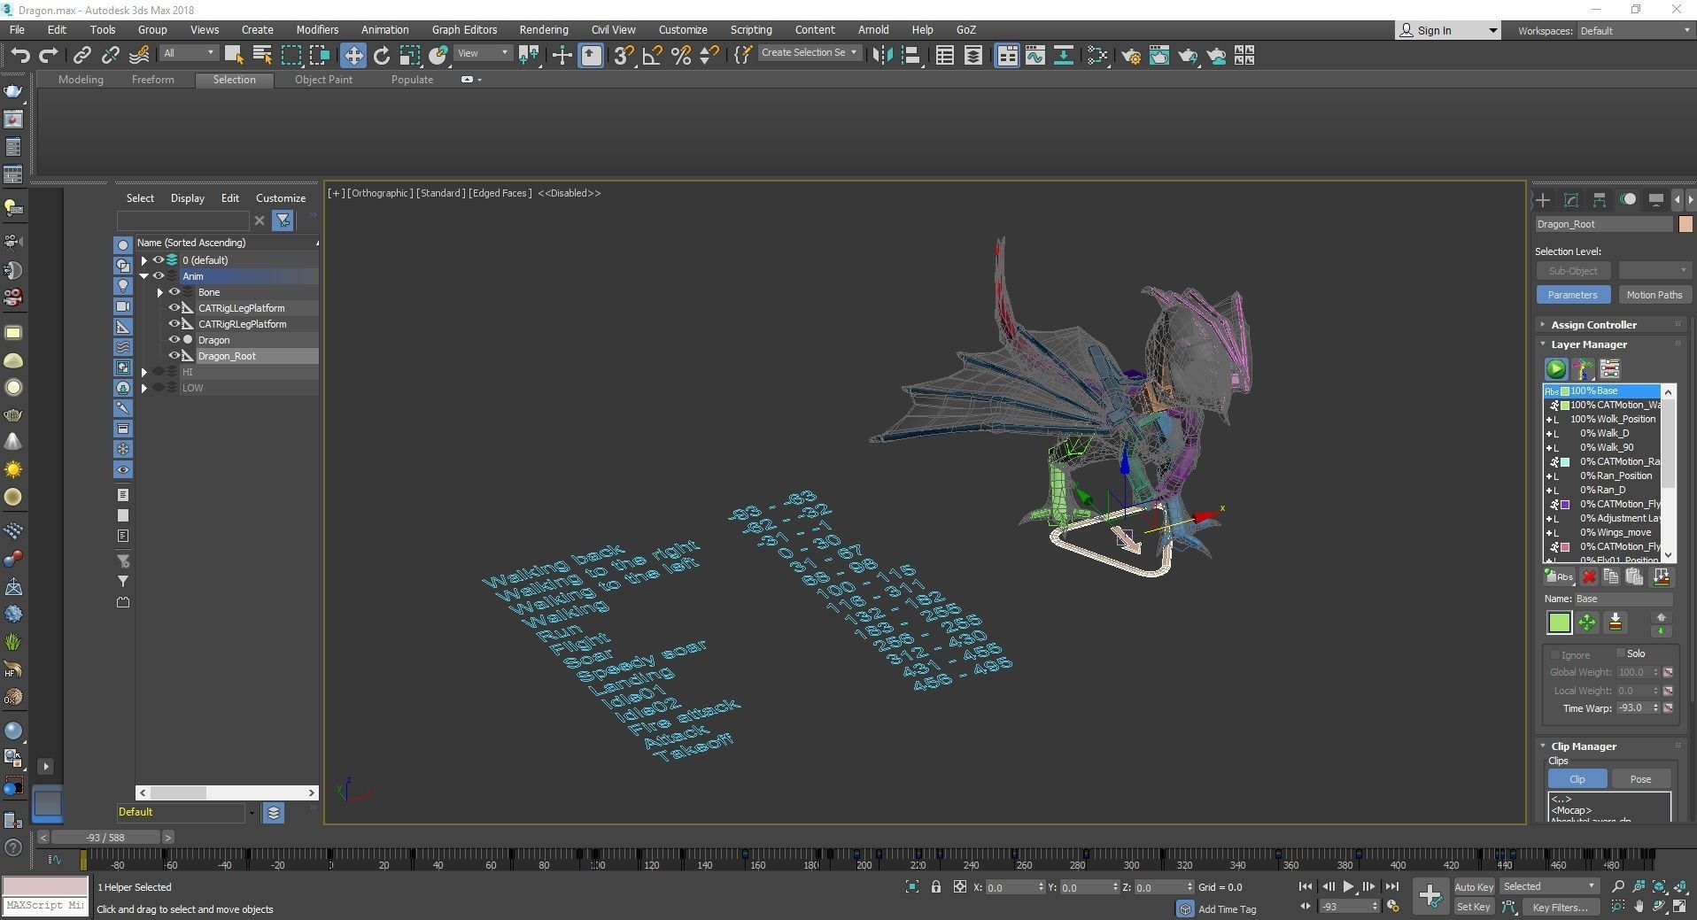Open the Graph Editors menu
The image size is (1697, 920).
pyautogui.click(x=464, y=30)
